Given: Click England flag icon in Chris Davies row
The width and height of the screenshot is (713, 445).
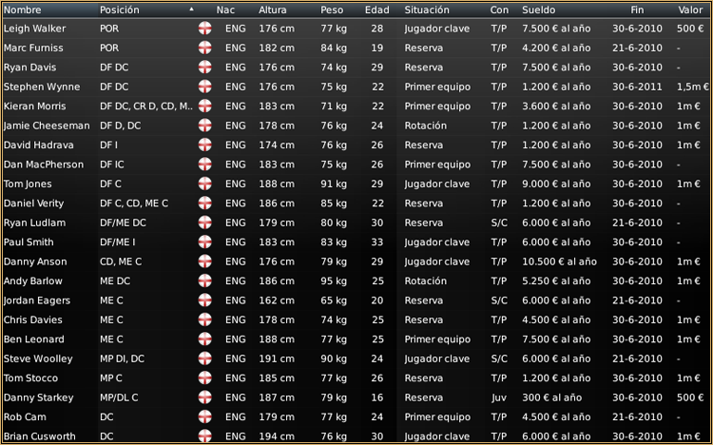Looking at the screenshot, I should (x=205, y=319).
